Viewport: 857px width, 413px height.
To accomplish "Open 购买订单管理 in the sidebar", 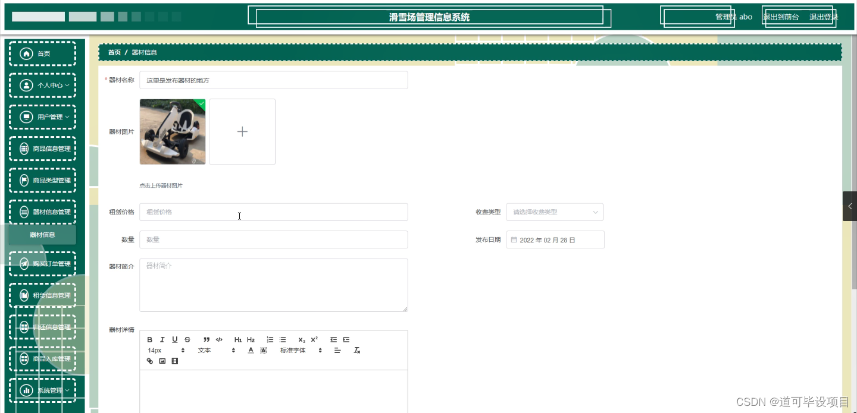I will (42, 264).
